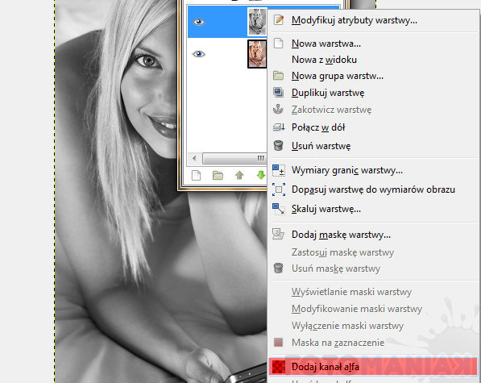Toggle visibility eye of the grayscale top layer
The height and width of the screenshot is (383, 481).
(198, 22)
